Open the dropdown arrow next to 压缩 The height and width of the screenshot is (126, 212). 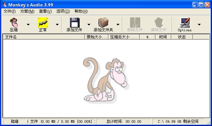pos(28,24)
